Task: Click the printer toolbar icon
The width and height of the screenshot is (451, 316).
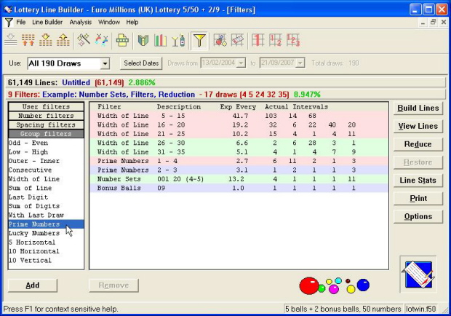Action: click(x=122, y=40)
